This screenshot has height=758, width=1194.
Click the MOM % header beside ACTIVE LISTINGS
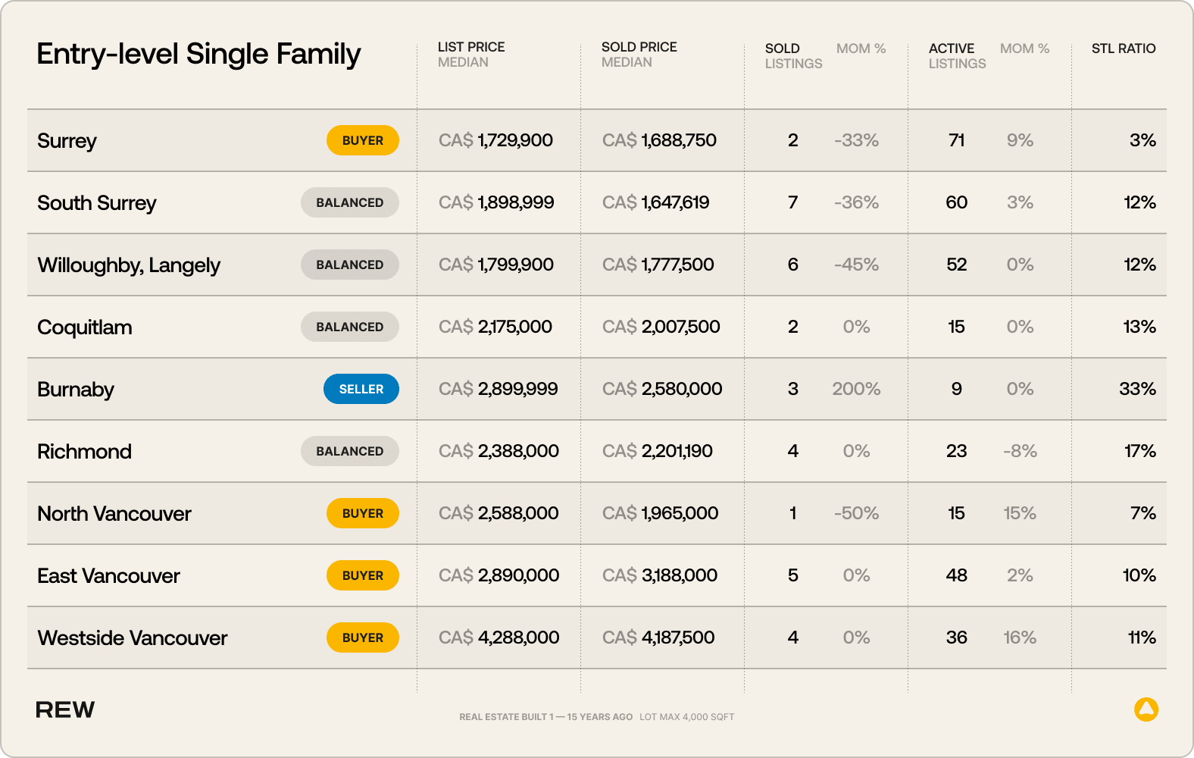pyautogui.click(x=1025, y=49)
